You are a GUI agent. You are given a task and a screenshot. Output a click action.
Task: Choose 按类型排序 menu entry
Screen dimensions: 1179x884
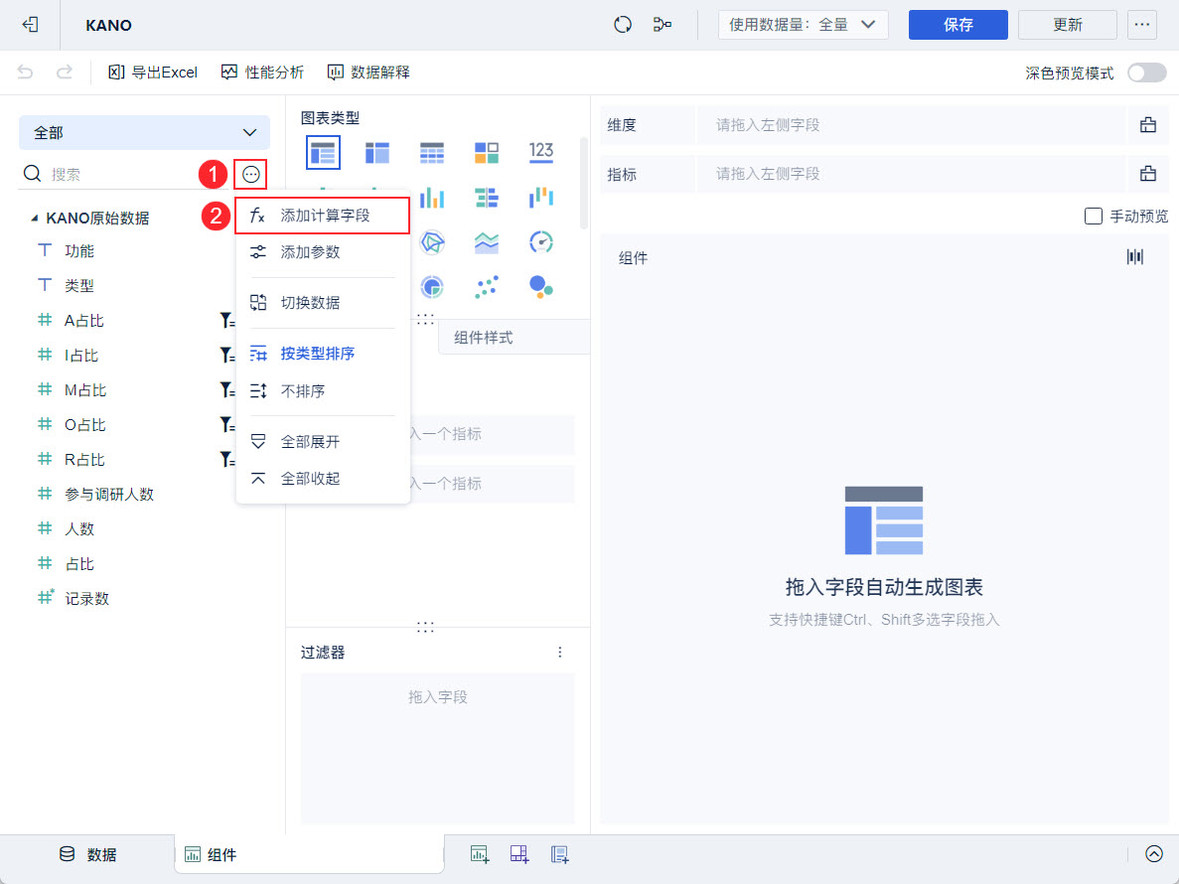tap(323, 354)
